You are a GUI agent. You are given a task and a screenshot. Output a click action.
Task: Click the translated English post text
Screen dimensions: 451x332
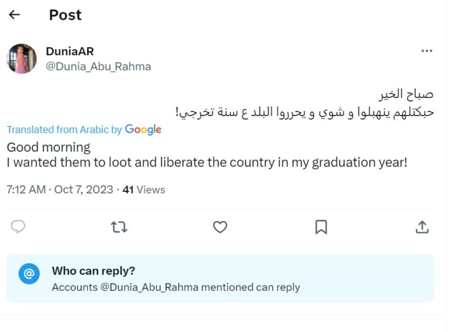[x=207, y=162]
